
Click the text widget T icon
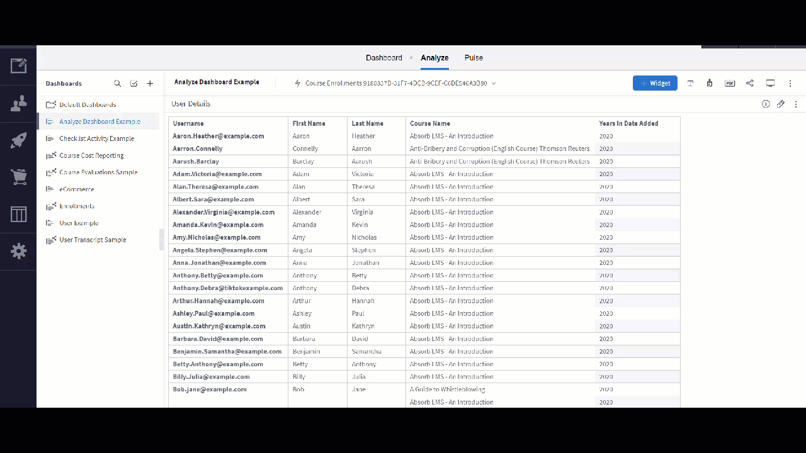click(x=690, y=83)
